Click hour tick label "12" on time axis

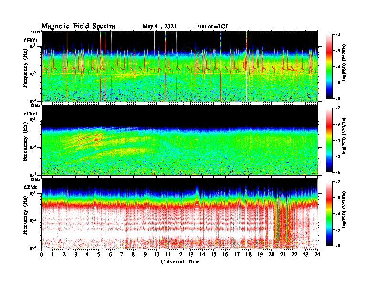point(179,255)
